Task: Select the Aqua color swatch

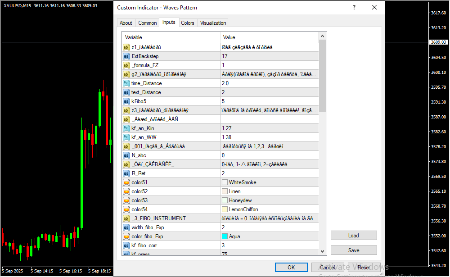Action: point(225,236)
